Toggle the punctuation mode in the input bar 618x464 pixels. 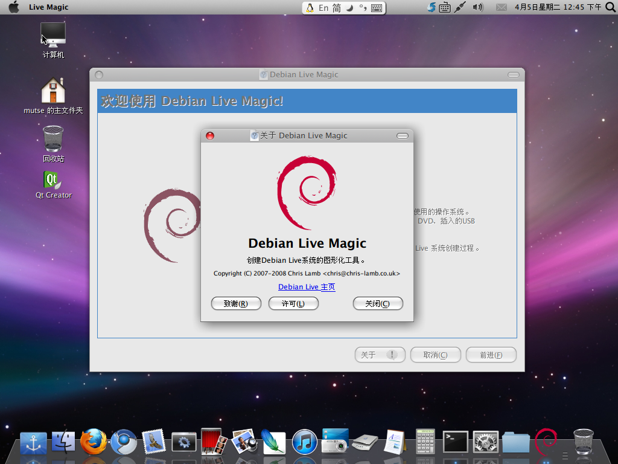(x=363, y=8)
